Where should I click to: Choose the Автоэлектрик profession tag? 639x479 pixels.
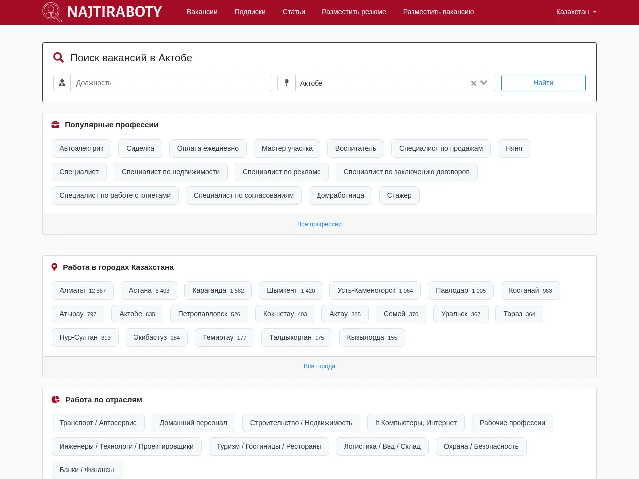(81, 148)
